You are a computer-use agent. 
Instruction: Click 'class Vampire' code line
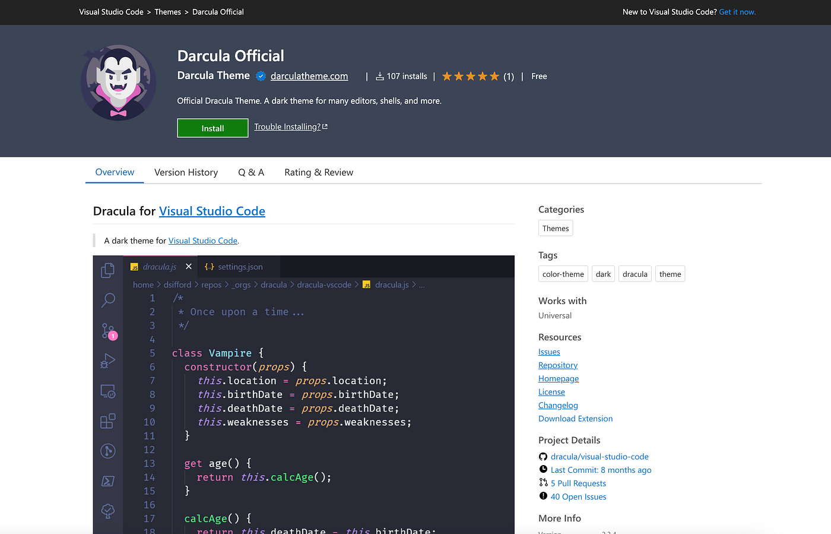[x=218, y=353]
